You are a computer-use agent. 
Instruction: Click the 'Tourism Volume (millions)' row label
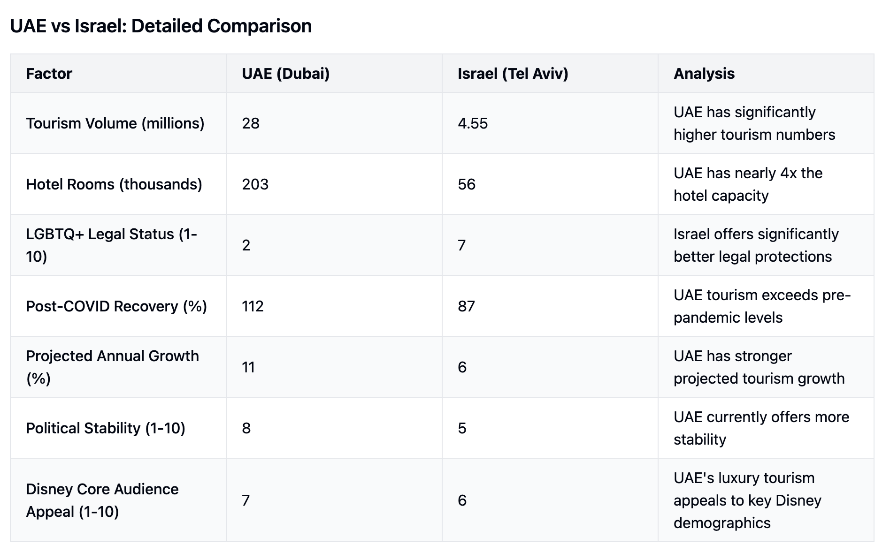point(115,123)
